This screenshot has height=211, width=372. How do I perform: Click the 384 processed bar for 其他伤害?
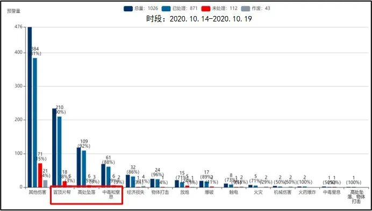tap(35, 122)
